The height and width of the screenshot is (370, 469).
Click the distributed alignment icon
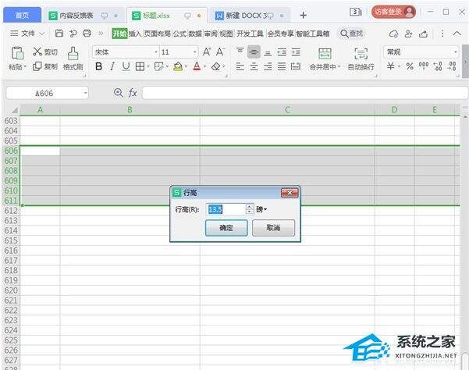point(296,66)
